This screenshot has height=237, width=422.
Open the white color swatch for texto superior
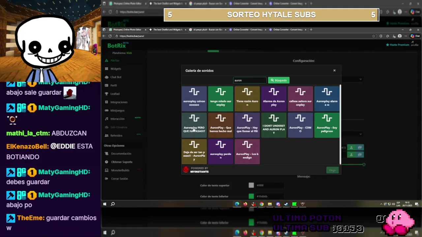tap(251, 185)
